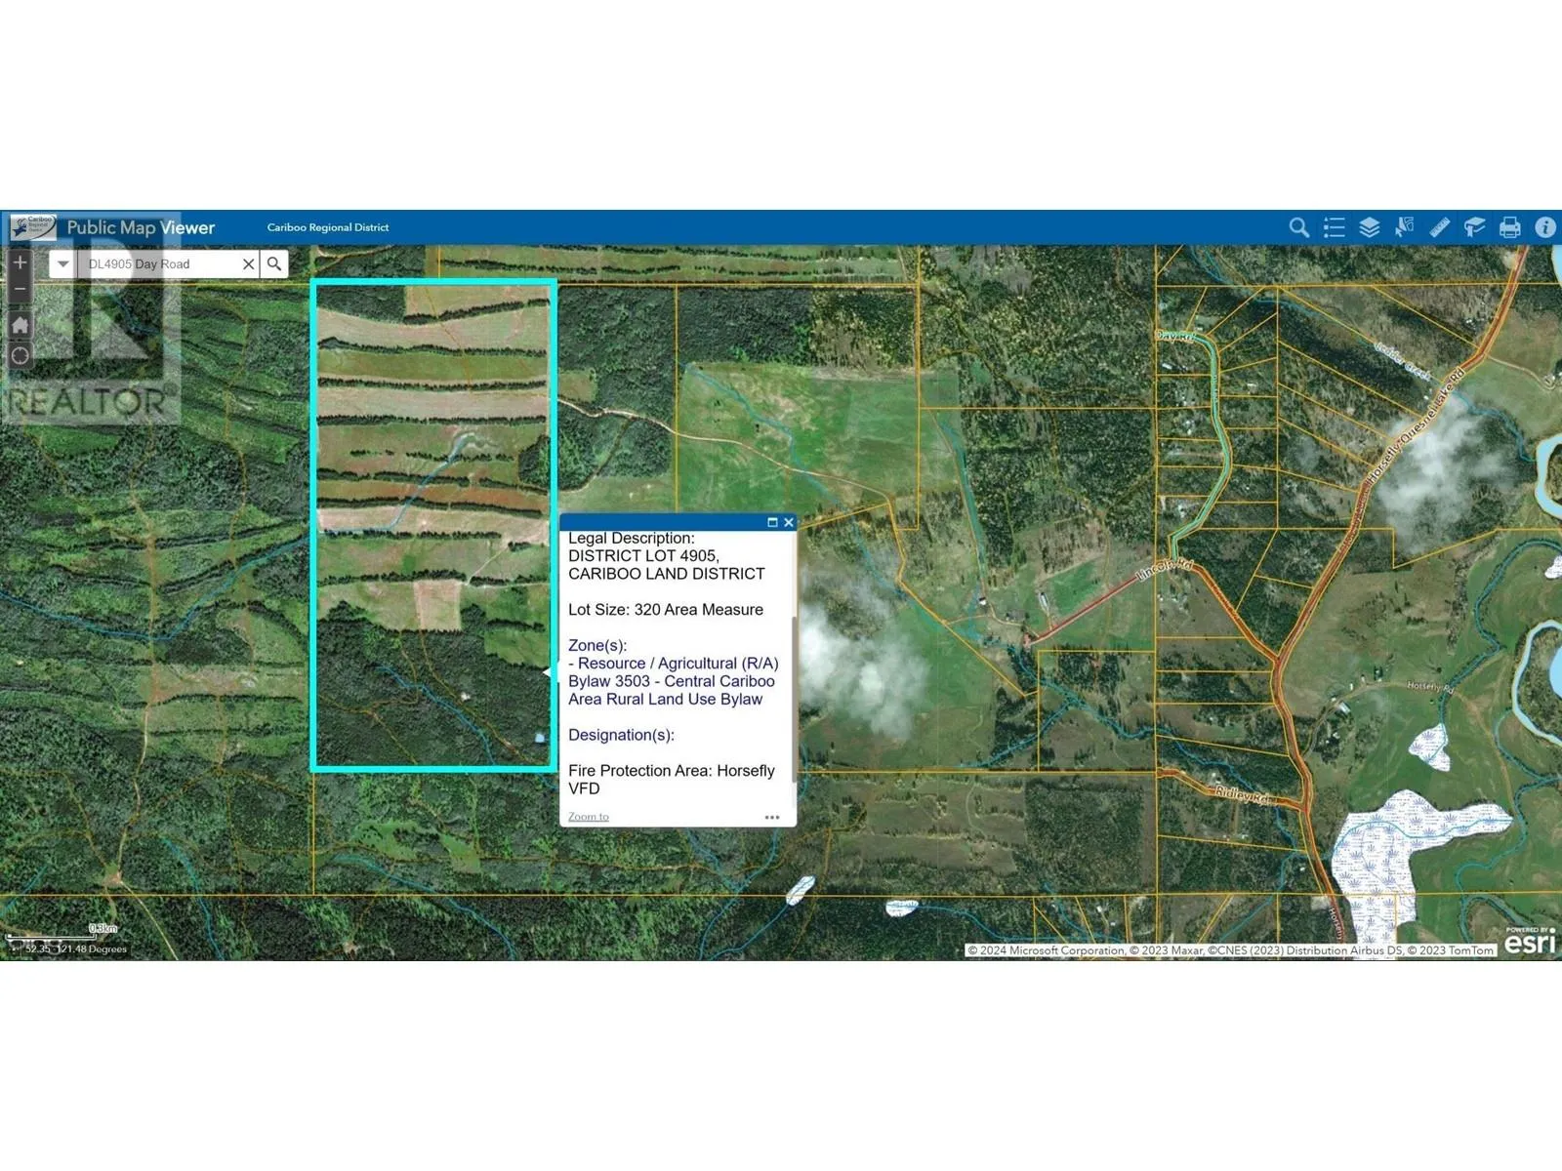This screenshot has width=1562, height=1171.
Task: Clear the DL4905 Day Road search text
Action: click(248, 264)
